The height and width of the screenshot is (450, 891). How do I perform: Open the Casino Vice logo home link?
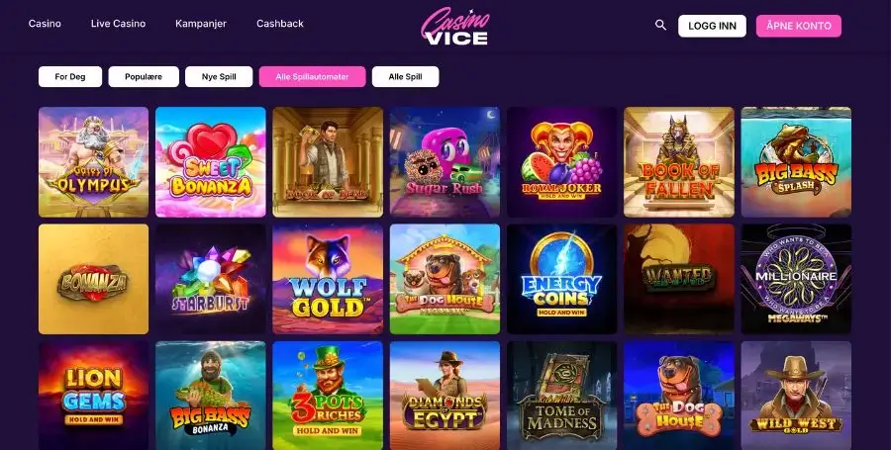[454, 26]
